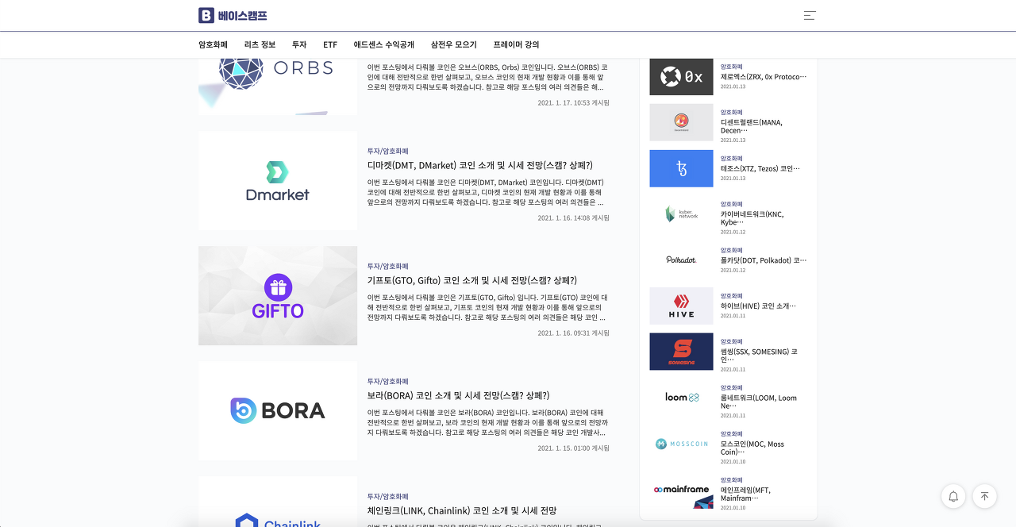Open sidebar post 메인프레임(MFT)

(746, 494)
